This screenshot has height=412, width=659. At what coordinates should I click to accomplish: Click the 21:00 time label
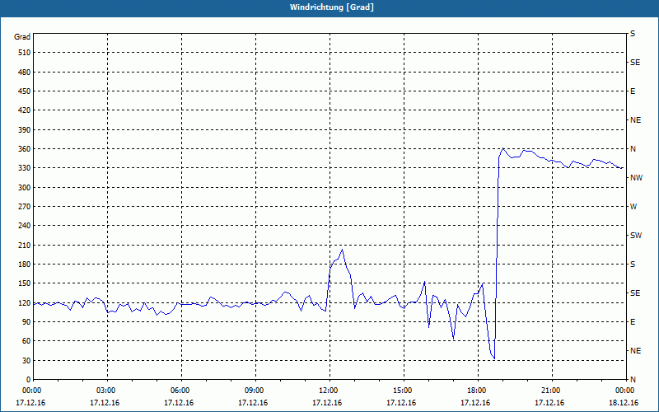pyautogui.click(x=552, y=391)
